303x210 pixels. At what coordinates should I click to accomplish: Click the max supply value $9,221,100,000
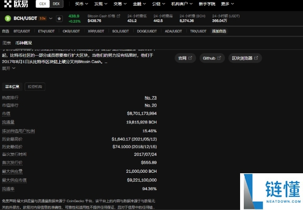click(x=142, y=180)
